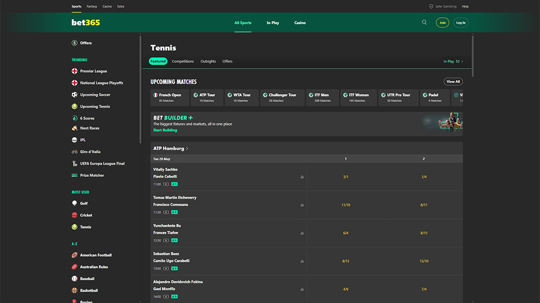This screenshot has width=540, height=303.
Task: Click the bet365 logo
Action: pos(86,22)
